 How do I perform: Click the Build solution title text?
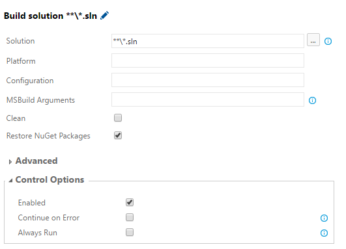50,16
